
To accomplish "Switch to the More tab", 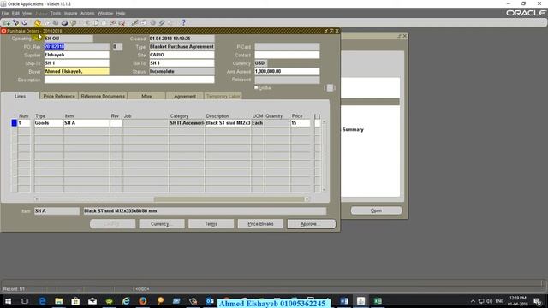I will coord(146,96).
